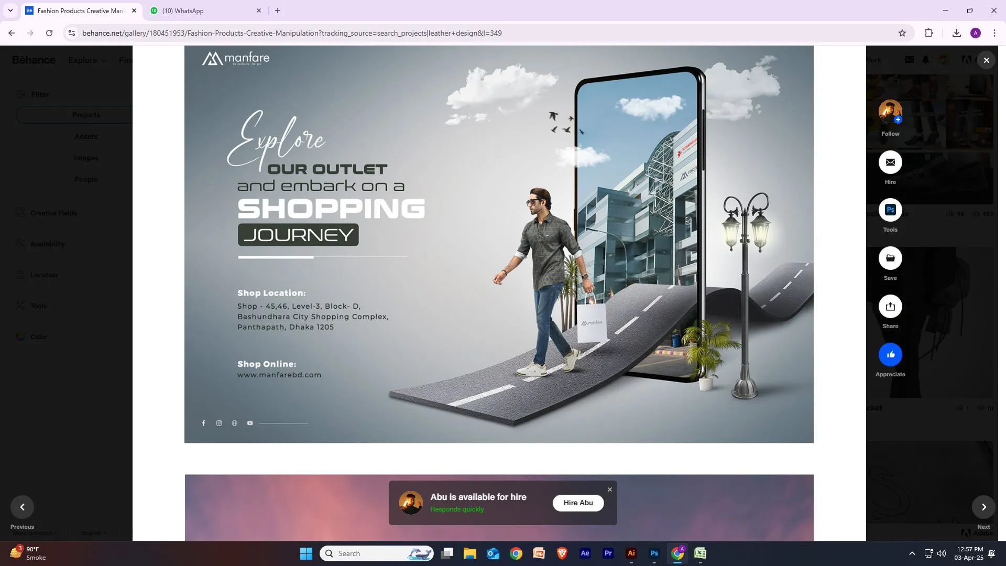Open the clock and date panel
1006x566 pixels.
click(970, 553)
